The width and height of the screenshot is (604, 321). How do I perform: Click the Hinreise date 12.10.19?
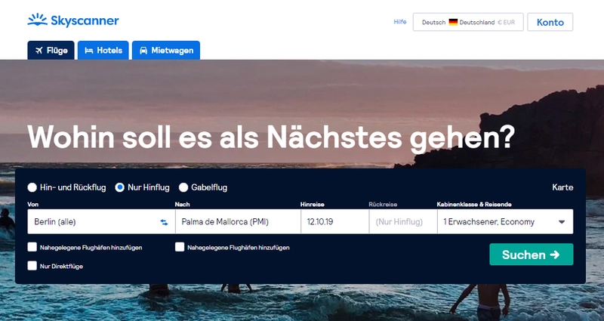pyautogui.click(x=334, y=221)
